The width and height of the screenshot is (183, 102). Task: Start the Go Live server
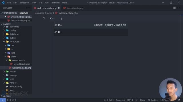153,100
